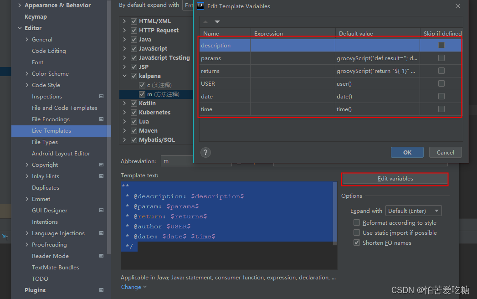The height and width of the screenshot is (299, 477).
Task: Click the Edit variables button
Action: coord(395,179)
